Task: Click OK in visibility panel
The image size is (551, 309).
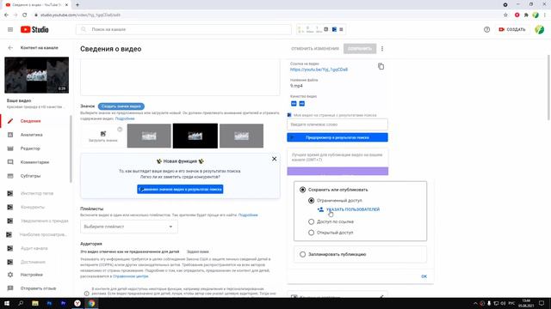Action: pos(424,276)
